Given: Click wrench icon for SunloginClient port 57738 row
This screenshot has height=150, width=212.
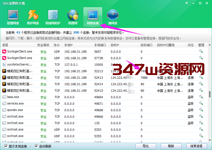Looking at the screenshot, I should coord(201,58).
